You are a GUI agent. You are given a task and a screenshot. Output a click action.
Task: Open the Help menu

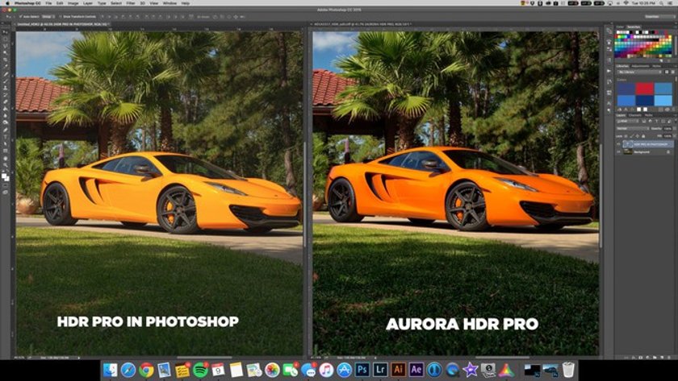[x=186, y=3]
